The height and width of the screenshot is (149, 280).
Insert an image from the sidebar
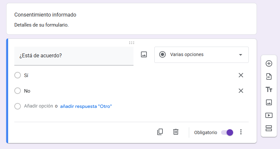tap(269, 102)
